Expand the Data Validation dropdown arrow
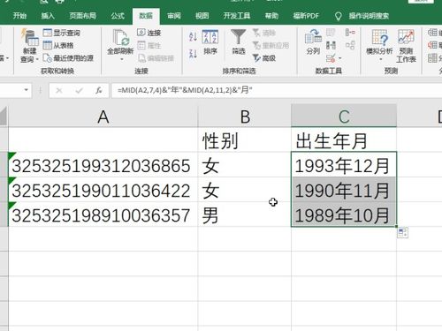Viewport: 442px width, 331px height. point(339,58)
